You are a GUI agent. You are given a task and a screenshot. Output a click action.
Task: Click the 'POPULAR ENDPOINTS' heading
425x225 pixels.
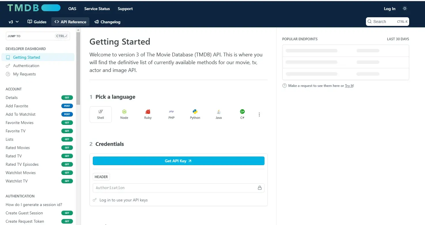click(300, 39)
